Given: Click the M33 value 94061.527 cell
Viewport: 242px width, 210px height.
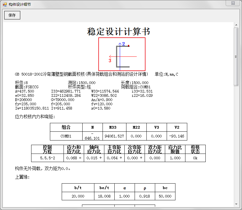Looking at the screenshot, I should click(x=114, y=136).
